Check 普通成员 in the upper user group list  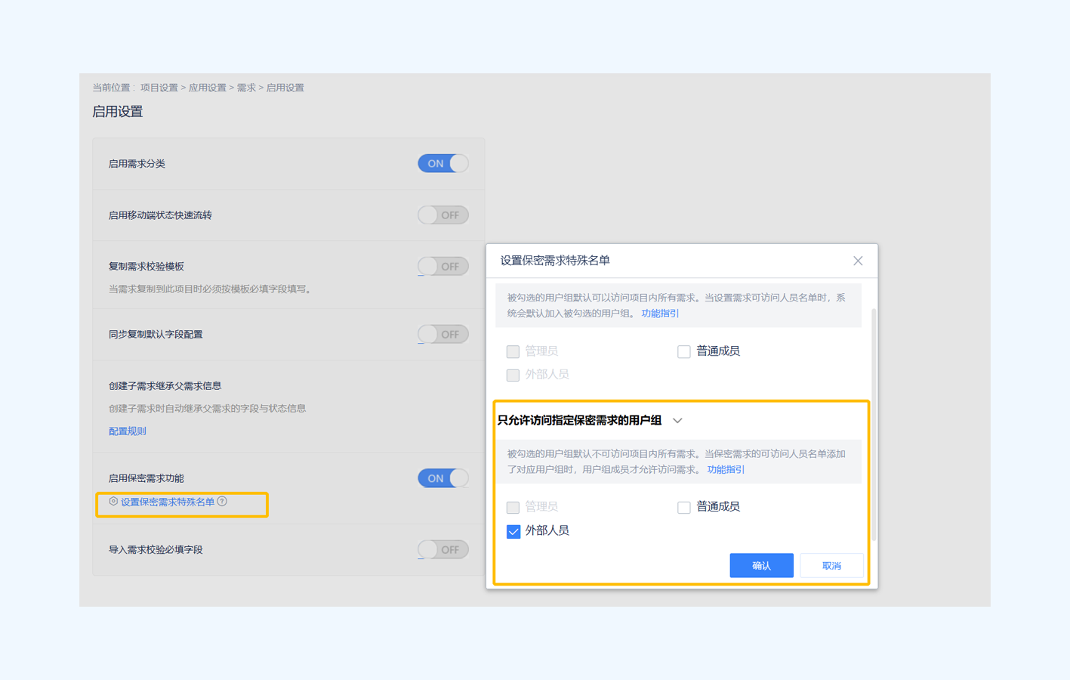pyautogui.click(x=684, y=351)
